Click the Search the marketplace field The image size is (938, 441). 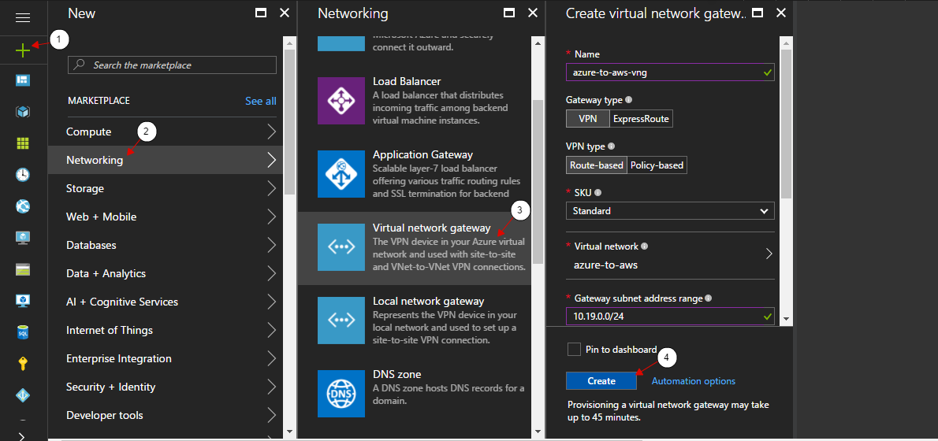coord(173,65)
